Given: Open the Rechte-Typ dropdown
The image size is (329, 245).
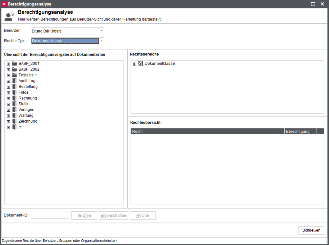Looking at the screenshot, I should point(101,41).
